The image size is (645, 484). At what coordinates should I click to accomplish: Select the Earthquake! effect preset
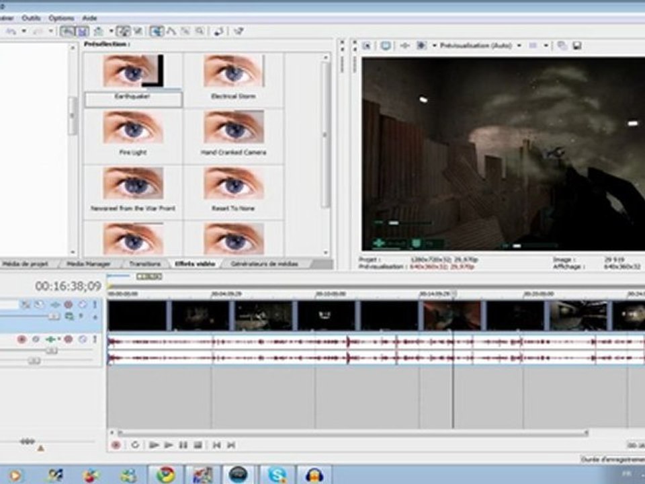(x=133, y=80)
